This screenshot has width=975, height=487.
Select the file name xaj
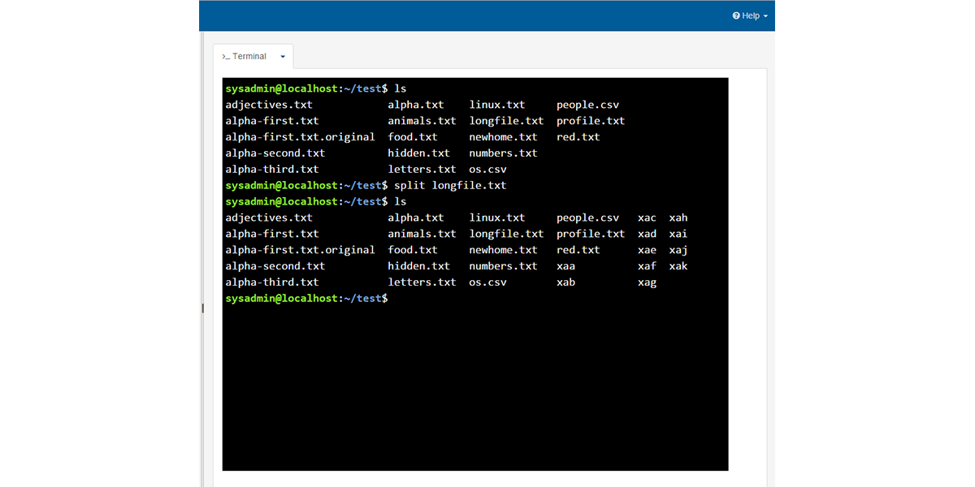(x=678, y=250)
